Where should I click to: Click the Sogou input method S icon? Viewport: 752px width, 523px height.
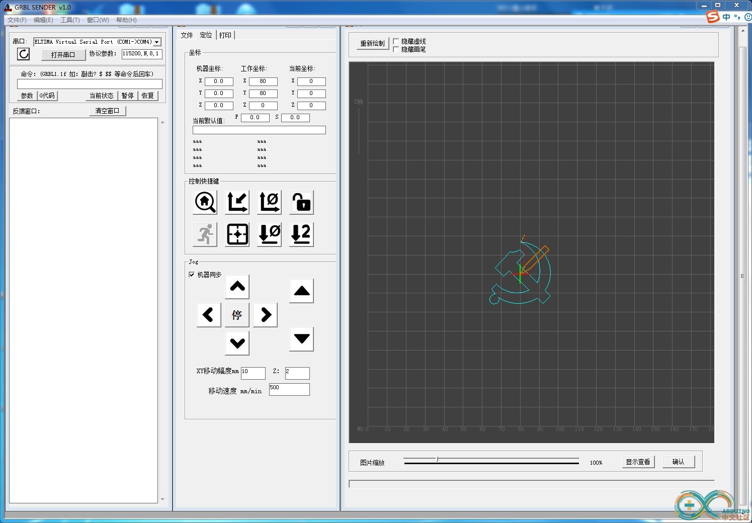coord(713,17)
